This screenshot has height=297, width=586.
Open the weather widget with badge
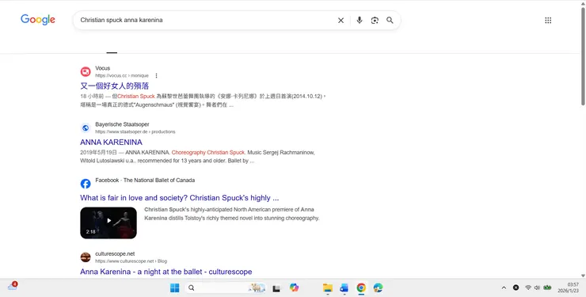(x=13, y=286)
